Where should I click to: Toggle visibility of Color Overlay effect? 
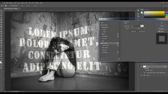pos(146,70)
